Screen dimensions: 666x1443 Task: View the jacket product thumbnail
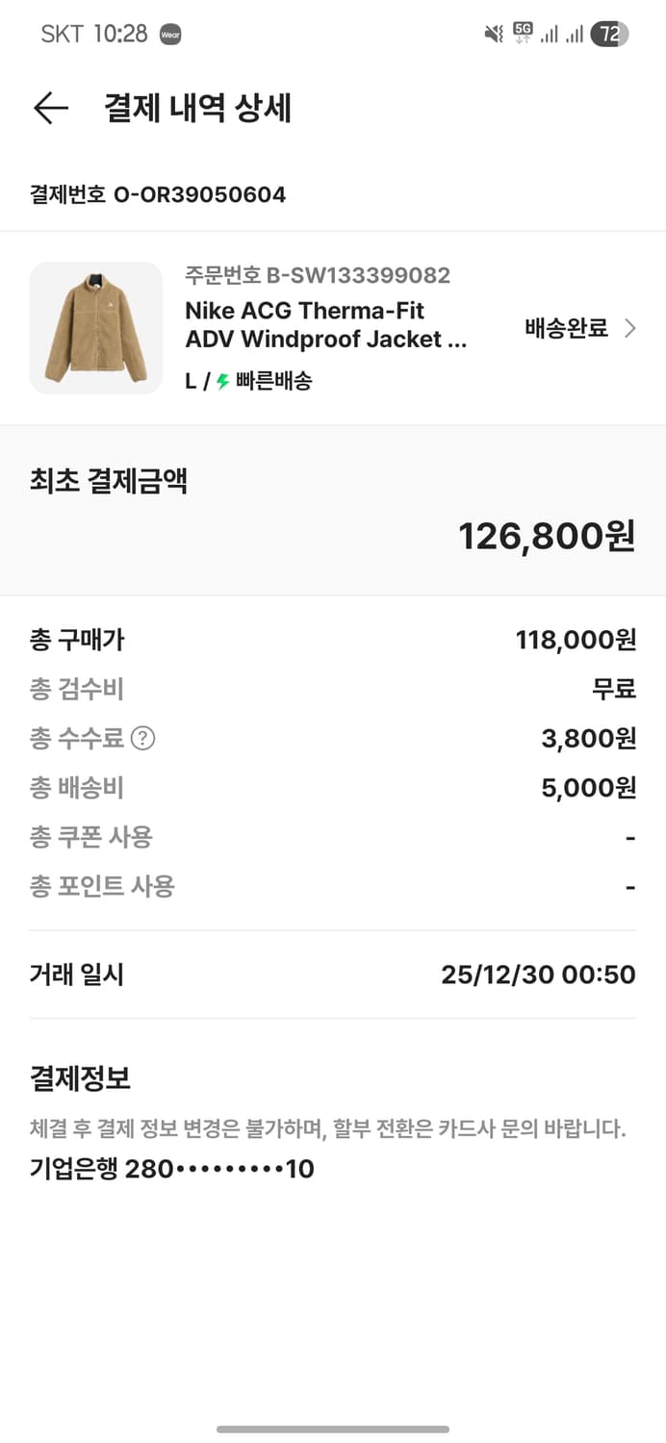96,327
